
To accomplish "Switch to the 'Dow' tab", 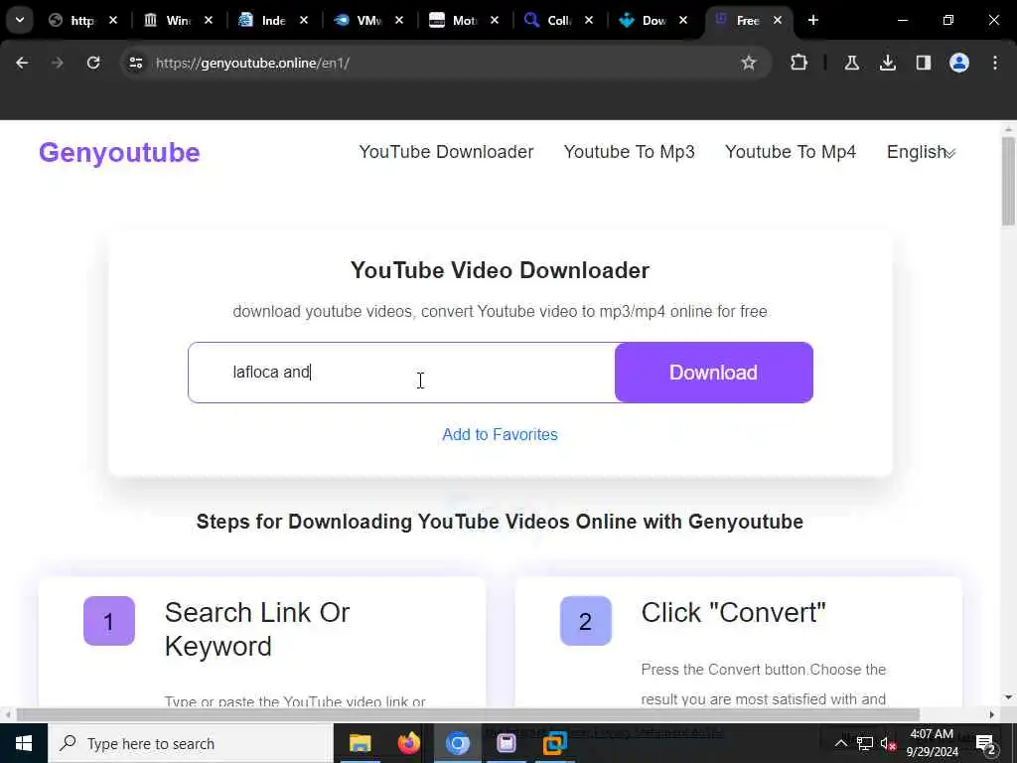I will (x=645, y=21).
